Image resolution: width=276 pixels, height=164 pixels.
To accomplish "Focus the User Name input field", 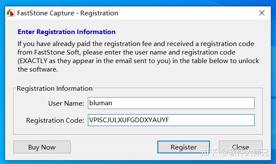I will click(171, 103).
